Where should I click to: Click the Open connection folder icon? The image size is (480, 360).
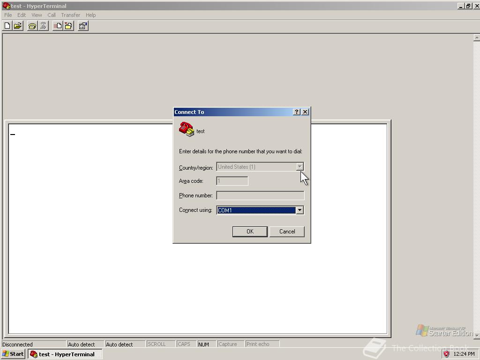point(18,26)
